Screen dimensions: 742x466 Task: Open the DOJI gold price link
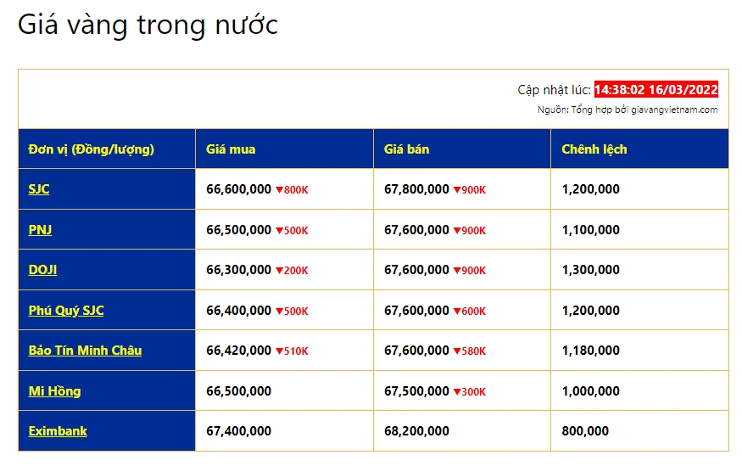pos(42,270)
